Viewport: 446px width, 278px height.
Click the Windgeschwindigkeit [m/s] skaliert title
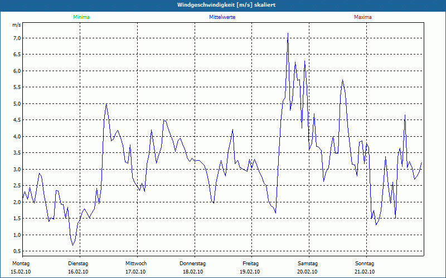click(x=226, y=5)
